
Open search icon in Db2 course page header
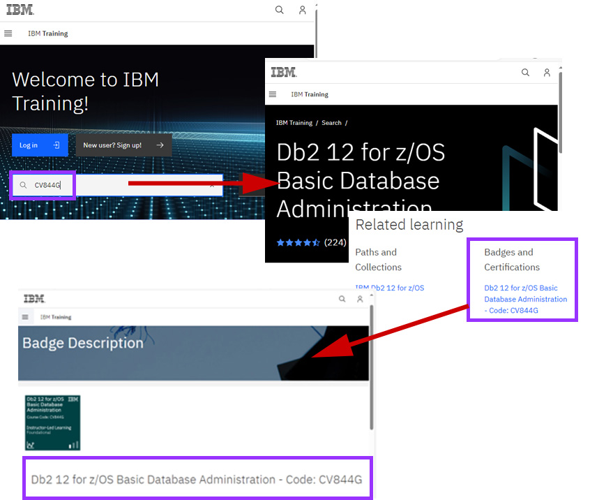point(525,73)
